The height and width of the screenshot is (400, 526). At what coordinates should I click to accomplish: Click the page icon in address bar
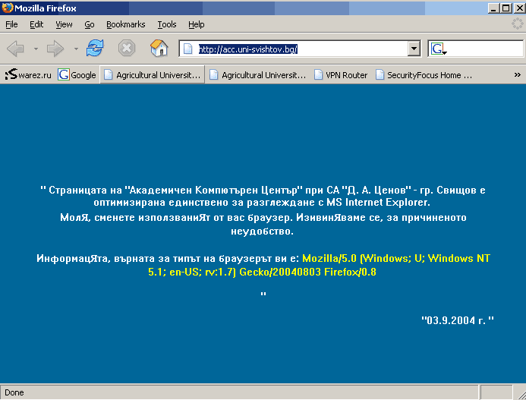click(x=188, y=49)
